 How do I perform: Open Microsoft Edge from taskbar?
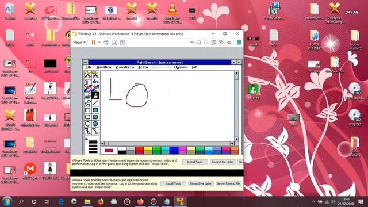[x=61, y=201]
